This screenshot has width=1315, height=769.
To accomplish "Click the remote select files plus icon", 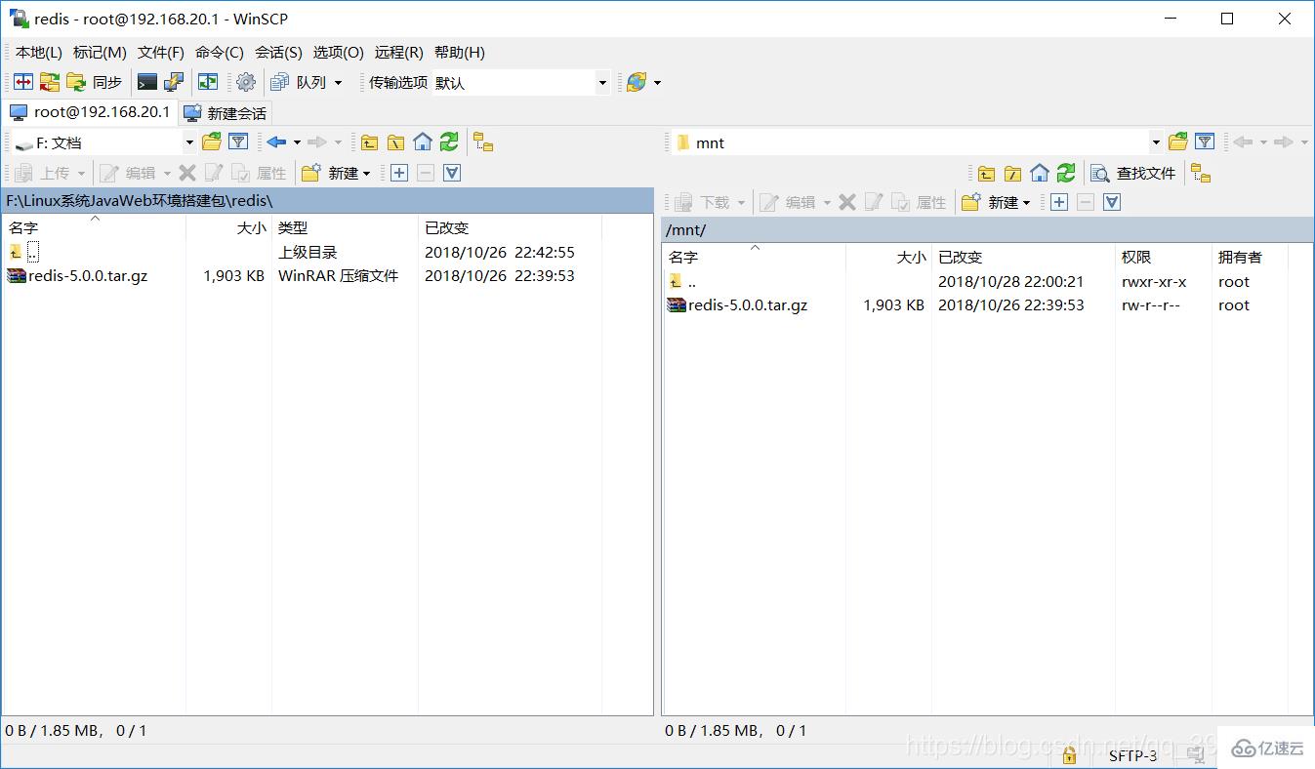I will pyautogui.click(x=1059, y=202).
